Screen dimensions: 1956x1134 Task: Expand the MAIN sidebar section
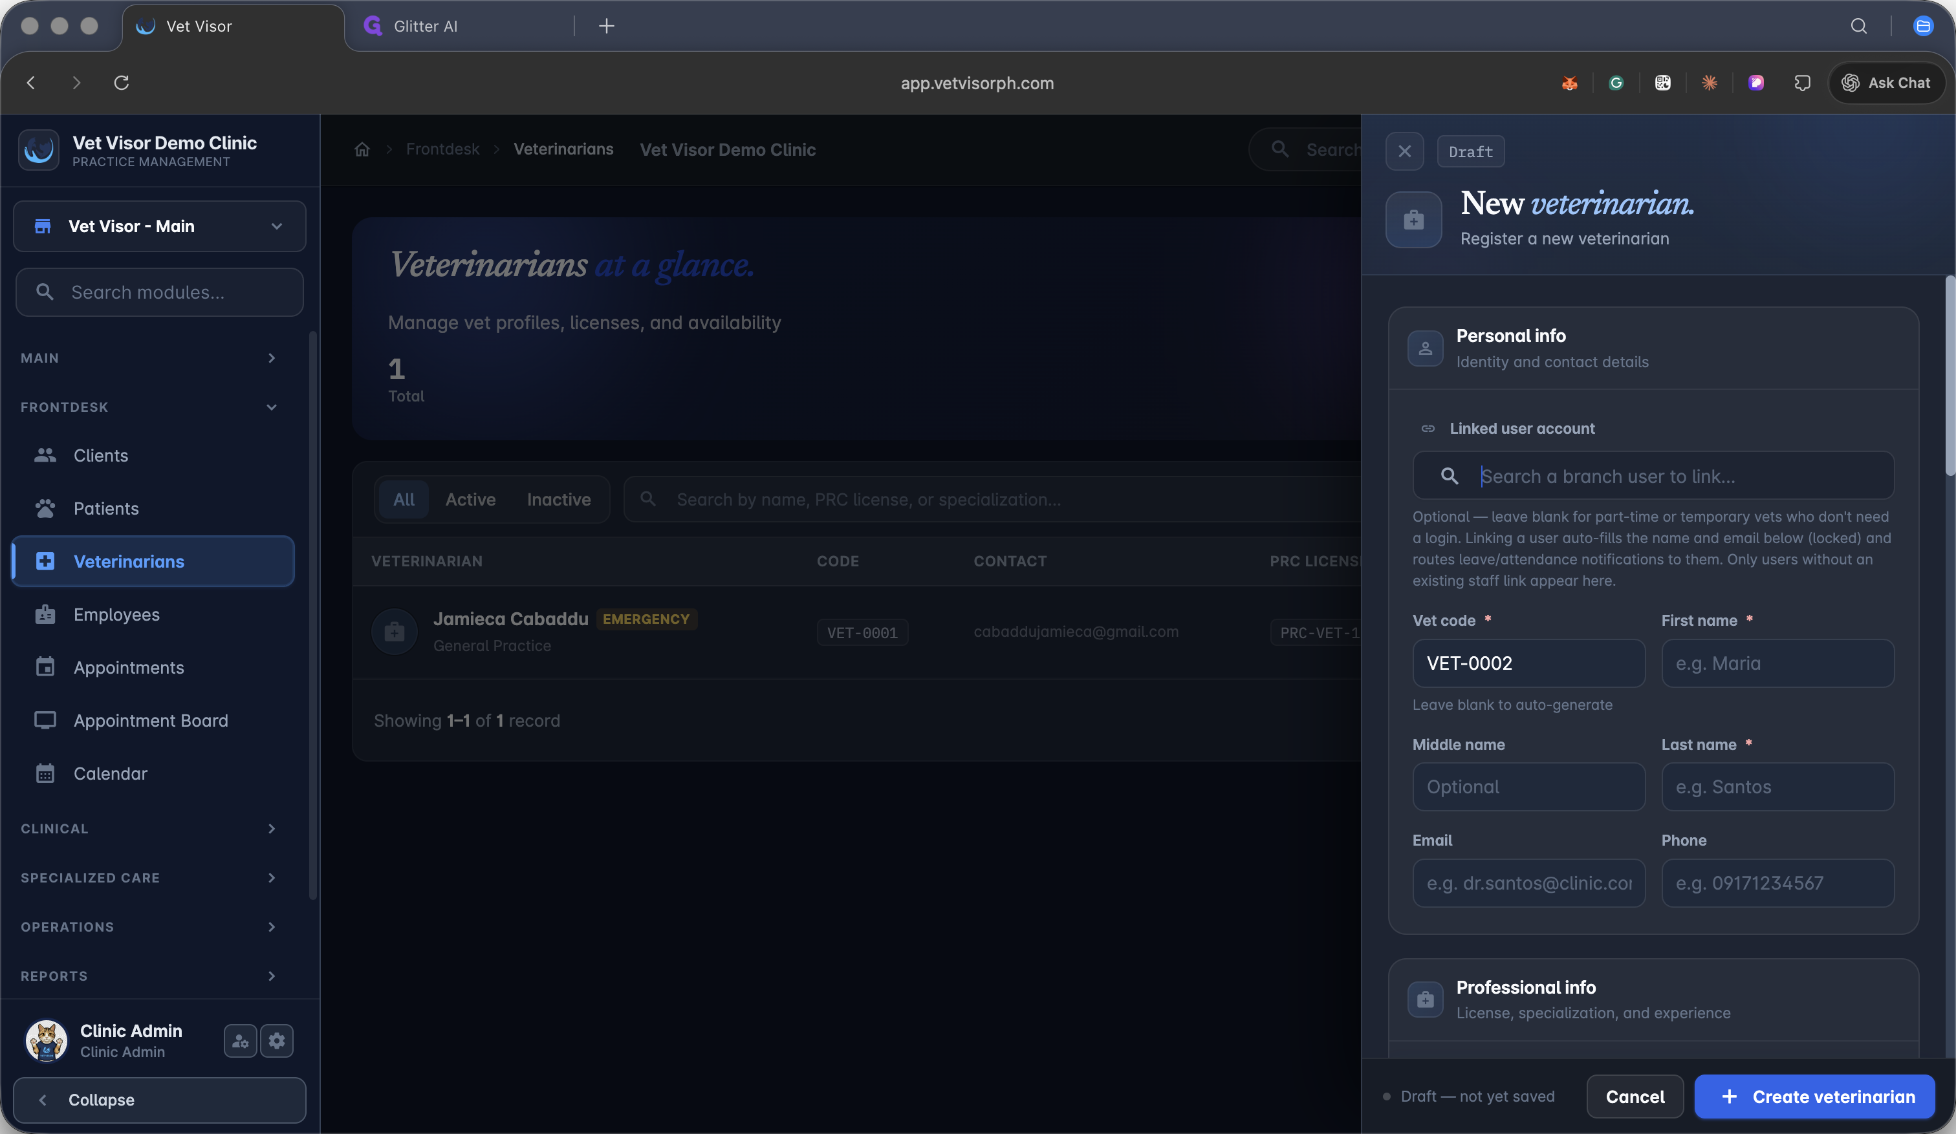point(149,358)
